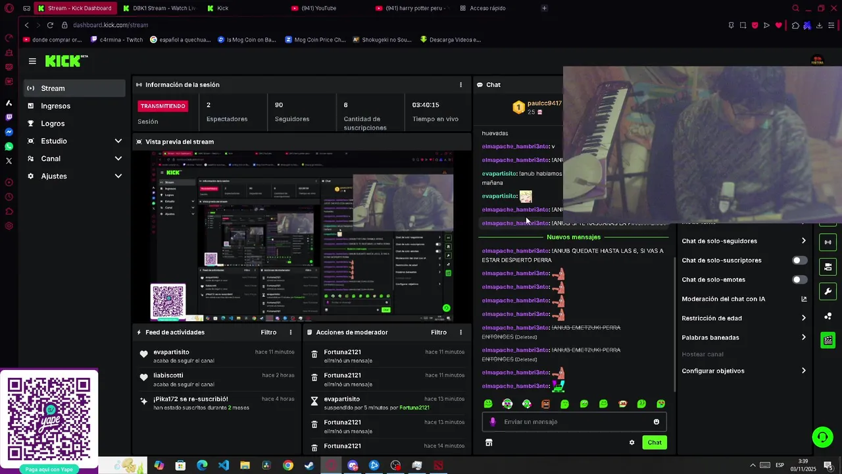The height and width of the screenshot is (474, 842).
Task: Open Restricción de edad submenu
Action: tap(803, 318)
